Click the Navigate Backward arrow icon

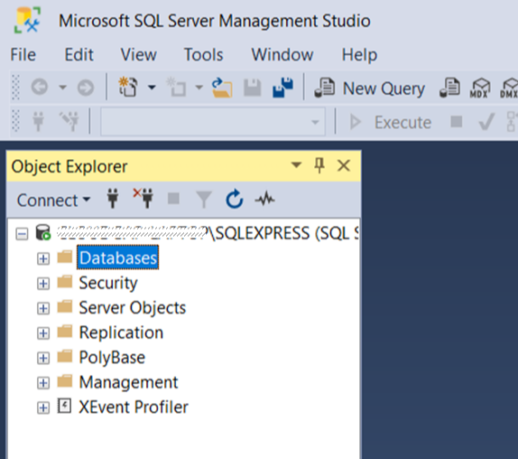pyautogui.click(x=40, y=88)
